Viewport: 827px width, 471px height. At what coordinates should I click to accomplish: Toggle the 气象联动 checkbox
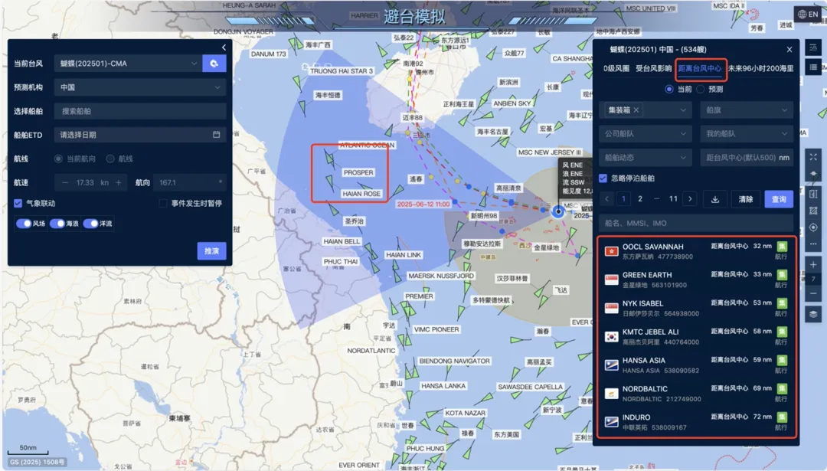coord(18,203)
